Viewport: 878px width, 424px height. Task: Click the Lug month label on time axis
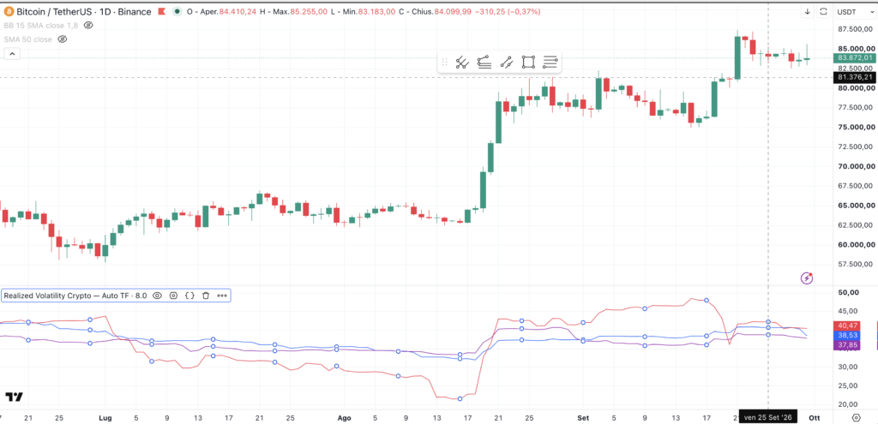[105, 417]
